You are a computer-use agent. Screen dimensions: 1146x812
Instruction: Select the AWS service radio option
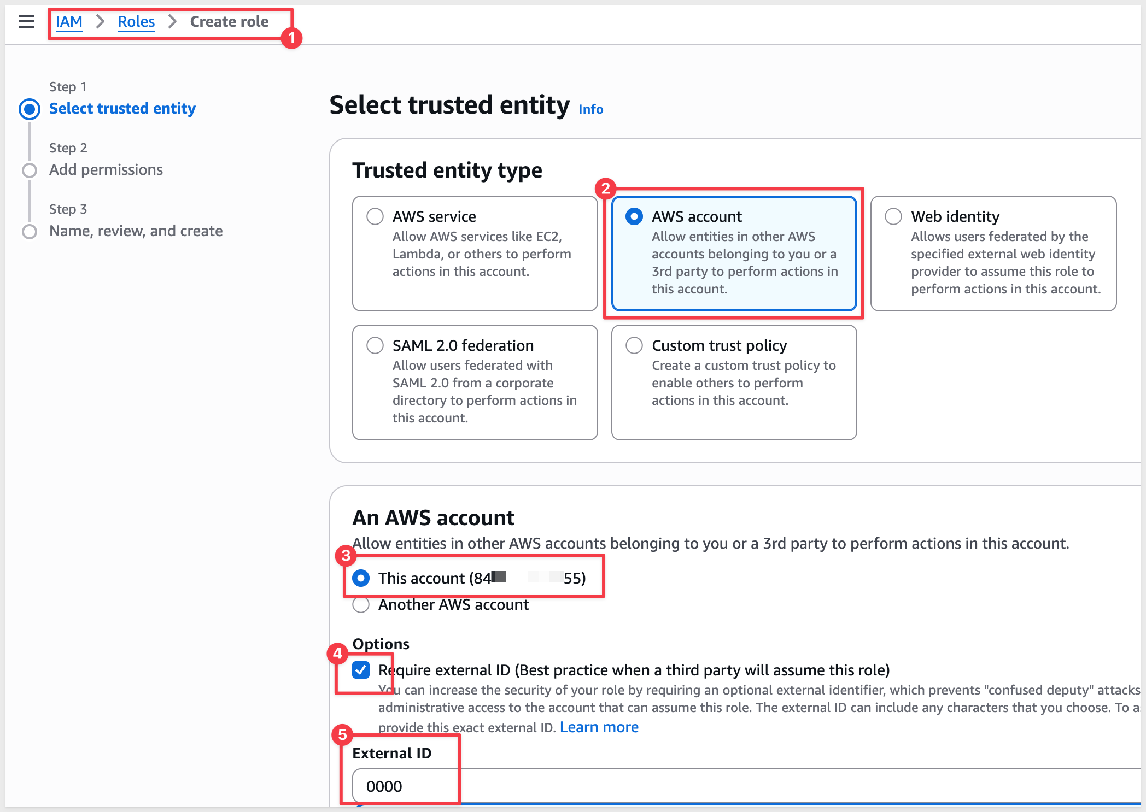[x=375, y=216]
